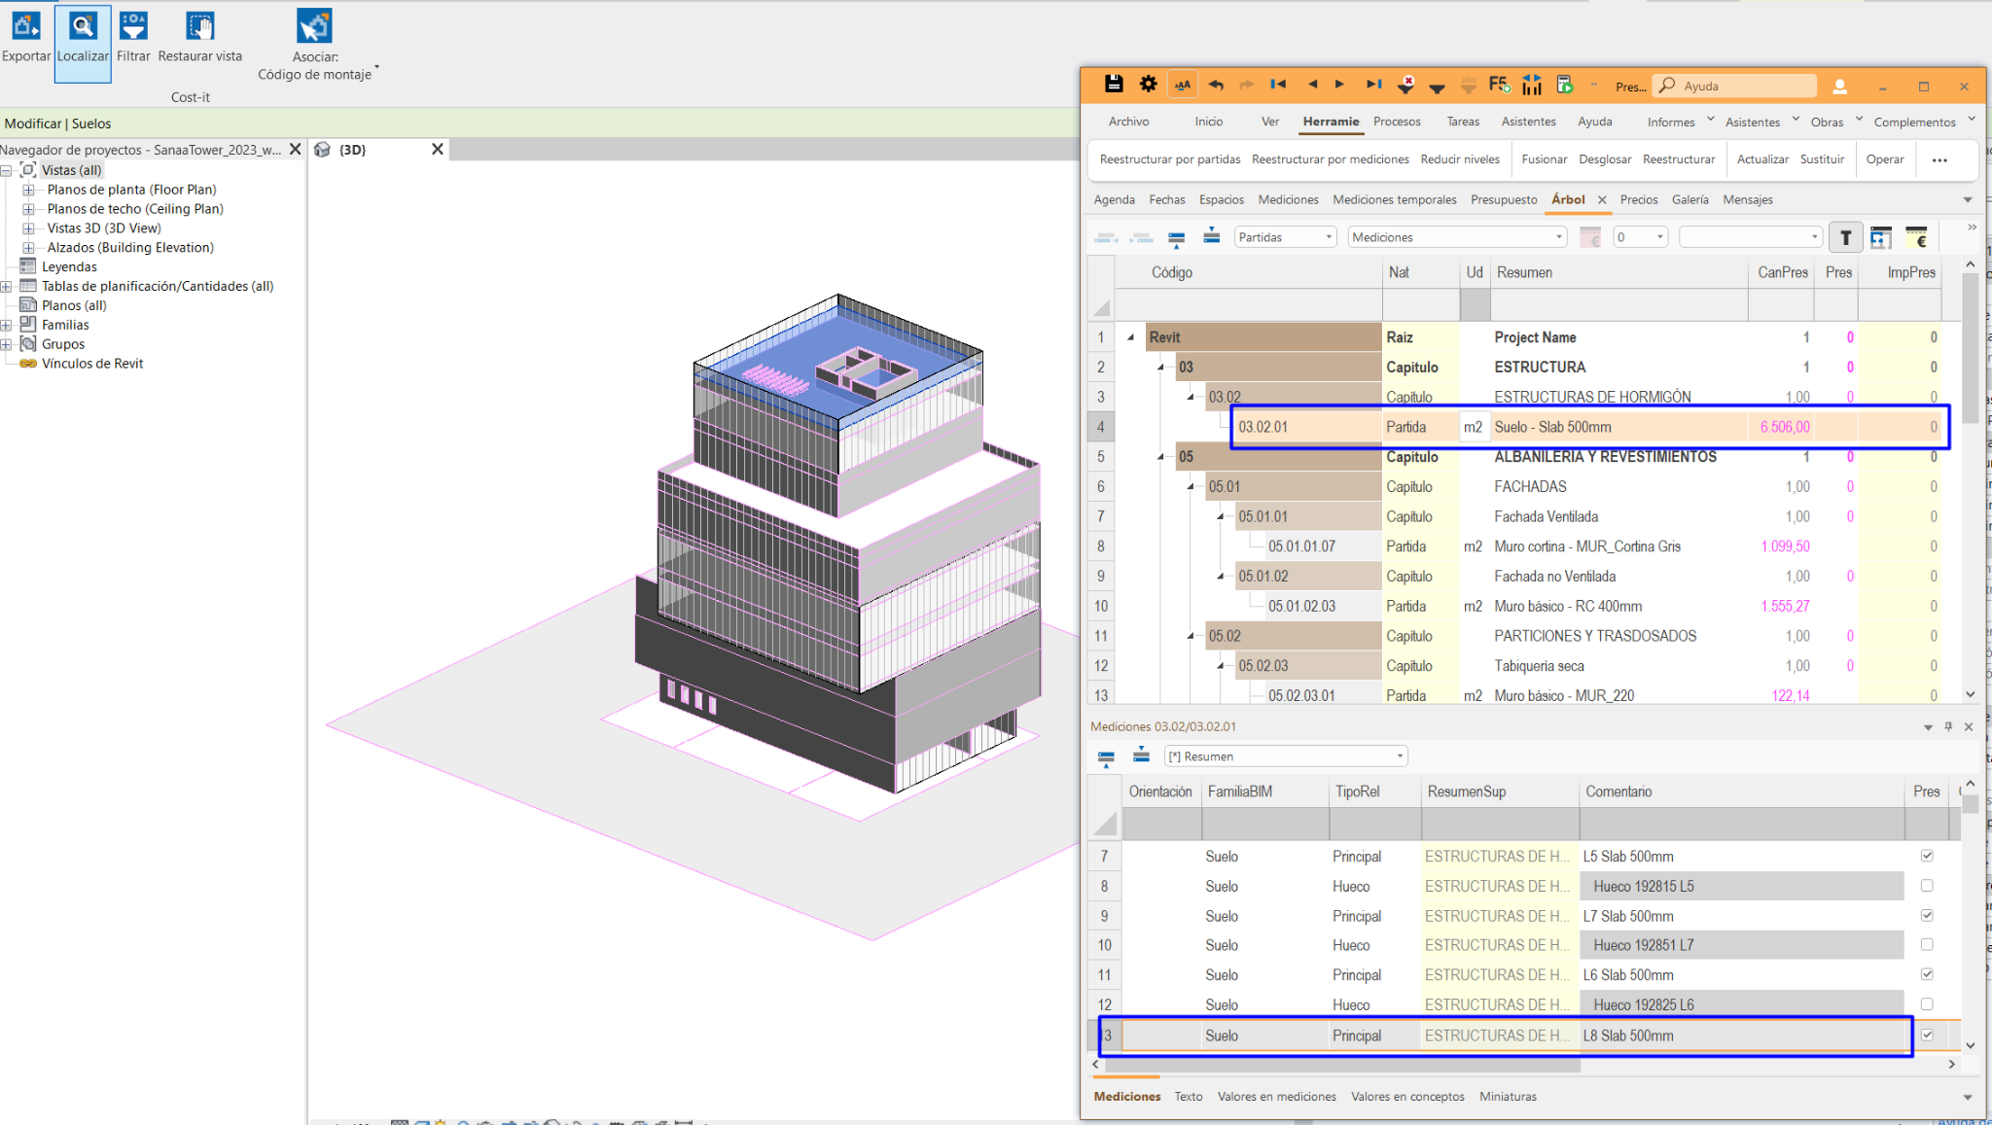Image resolution: width=1992 pixels, height=1125 pixels.
Task: Check Pres for Hueco 192851 L7 row
Action: pyautogui.click(x=1927, y=944)
